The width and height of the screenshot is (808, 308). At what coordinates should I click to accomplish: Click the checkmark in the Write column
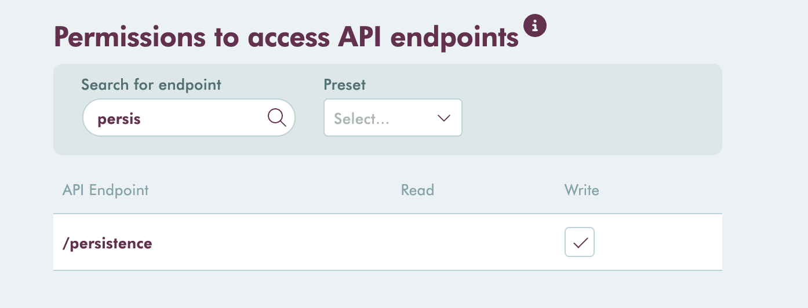click(580, 243)
